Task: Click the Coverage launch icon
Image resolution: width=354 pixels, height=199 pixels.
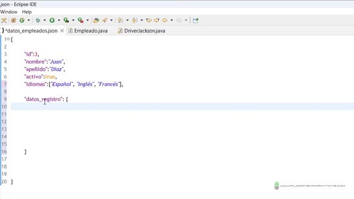Action: (66, 20)
